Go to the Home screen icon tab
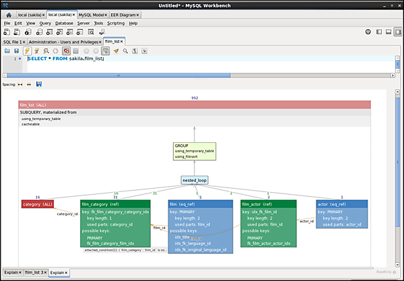Image resolution: width=404 pixels, height=281 pixels. pyautogui.click(x=8, y=14)
